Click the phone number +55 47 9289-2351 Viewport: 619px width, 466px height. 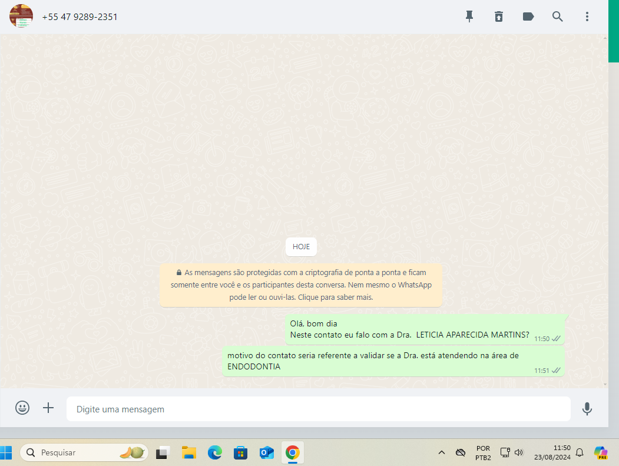(x=80, y=17)
